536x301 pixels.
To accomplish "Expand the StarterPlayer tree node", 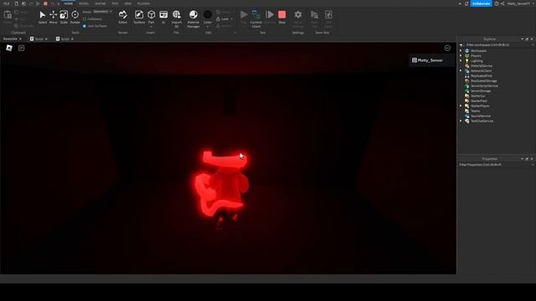I will tap(461, 106).
